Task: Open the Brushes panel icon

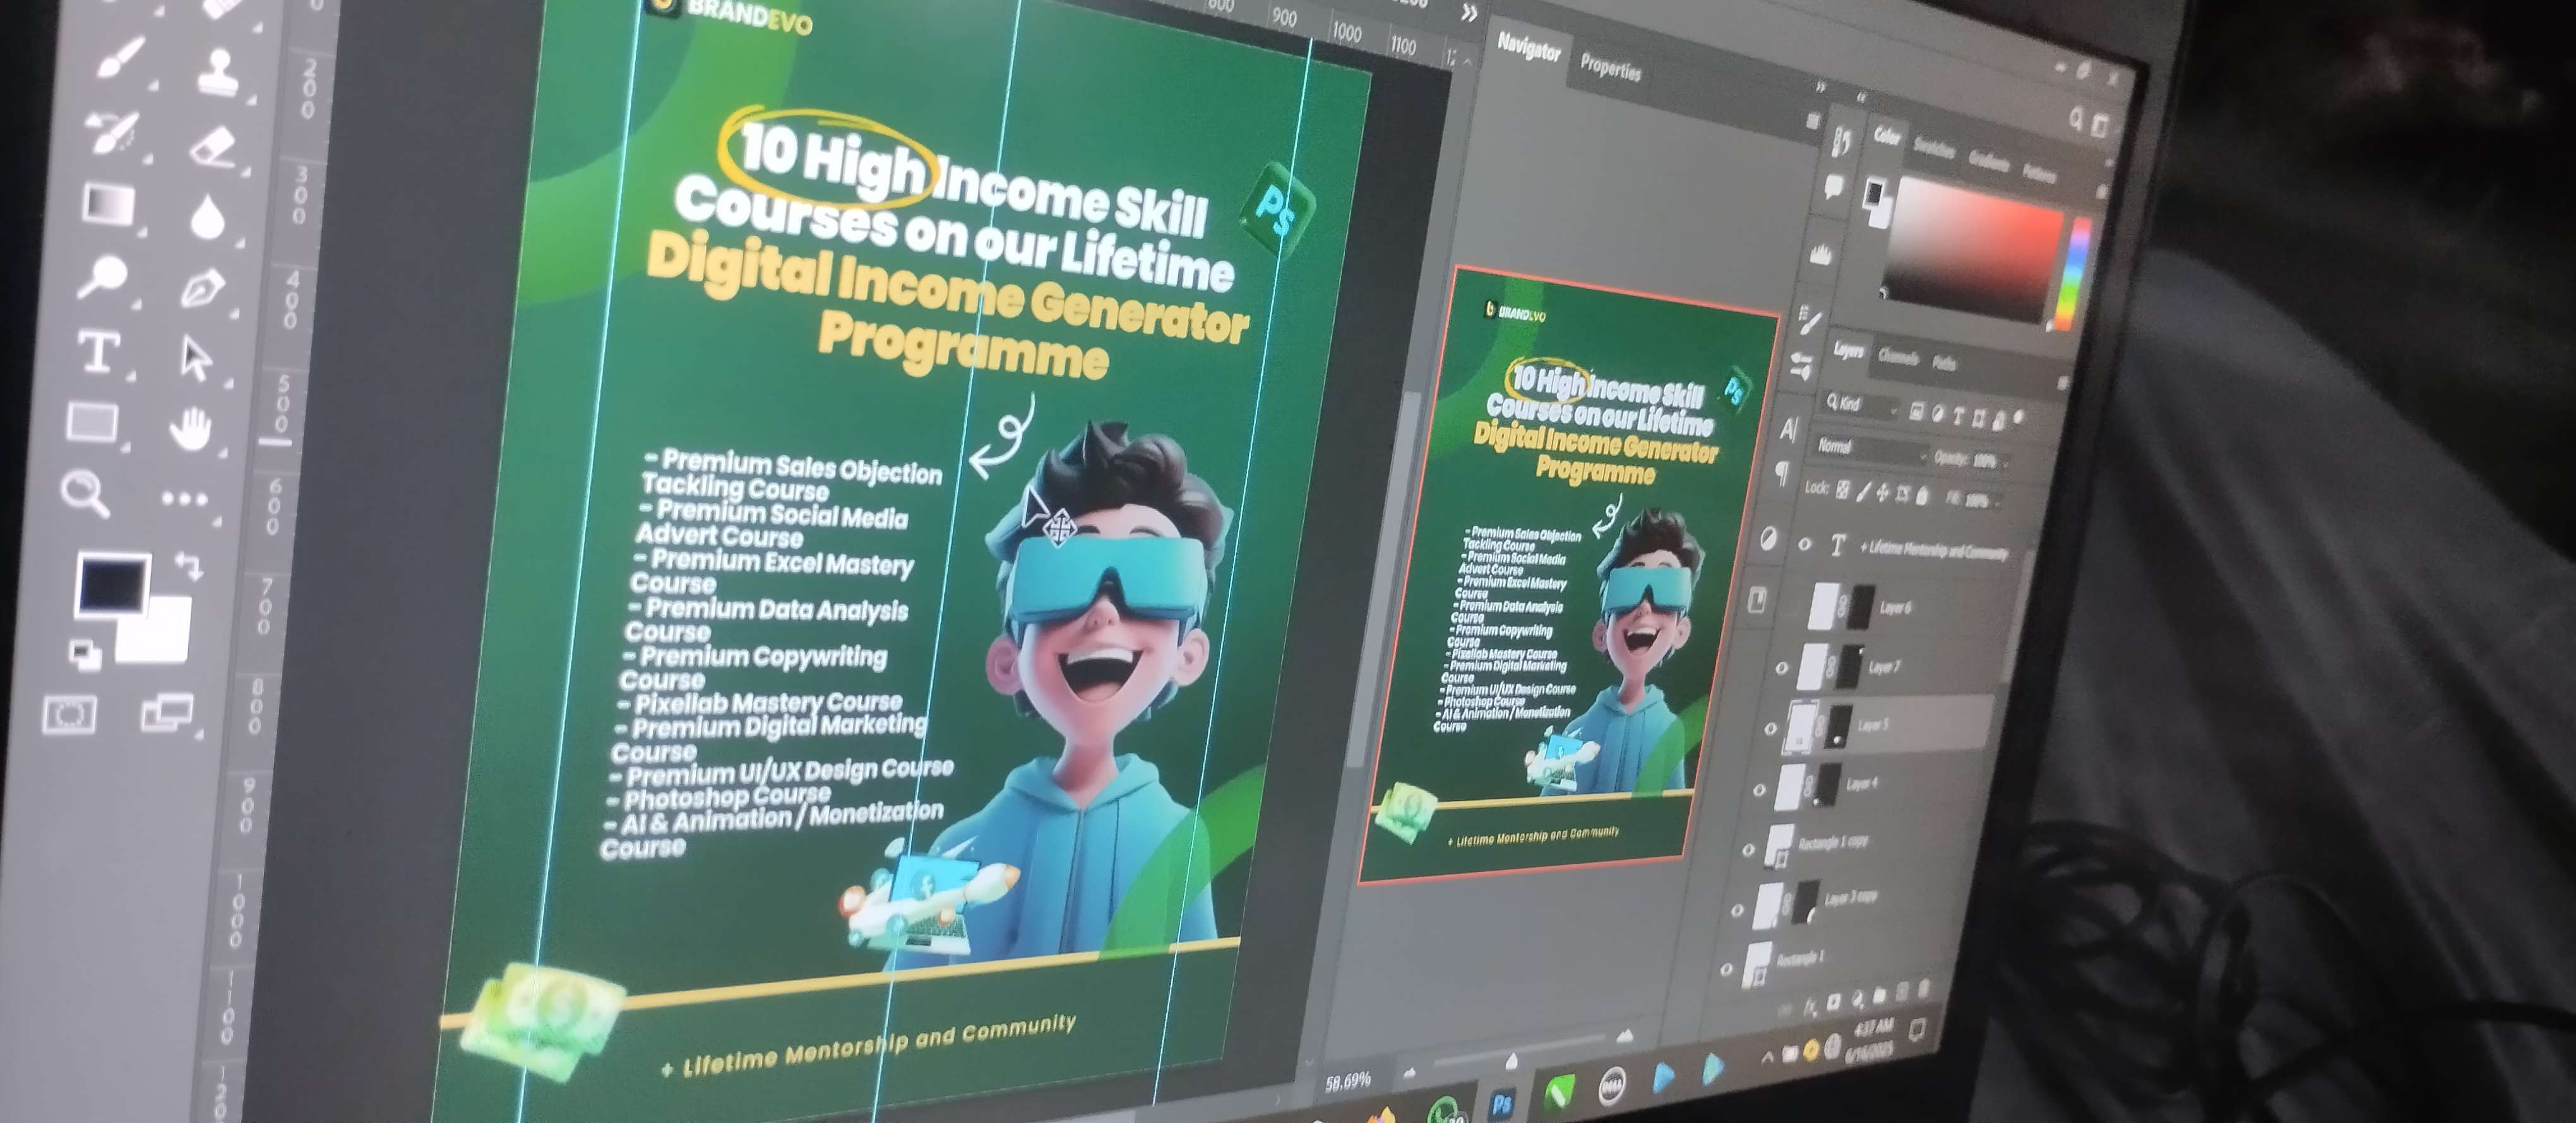Action: 1802,366
